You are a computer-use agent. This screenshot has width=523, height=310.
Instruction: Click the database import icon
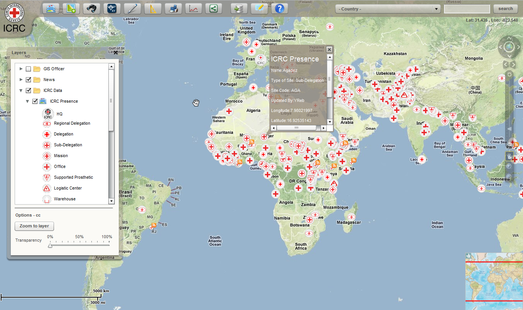tap(239, 8)
